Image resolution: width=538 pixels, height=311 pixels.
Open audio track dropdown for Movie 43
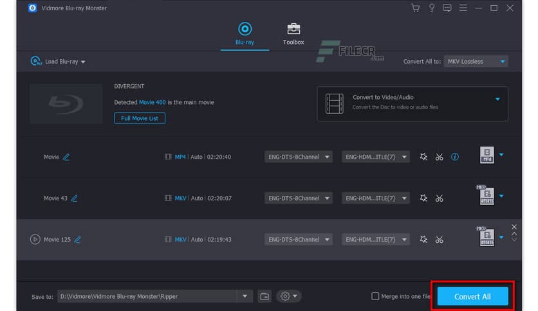coord(298,199)
